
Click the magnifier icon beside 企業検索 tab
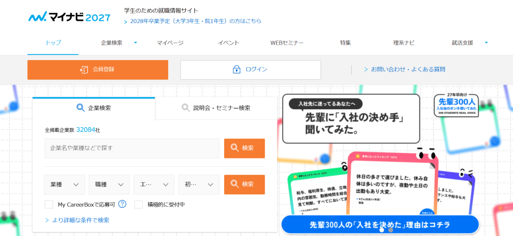click(x=80, y=108)
